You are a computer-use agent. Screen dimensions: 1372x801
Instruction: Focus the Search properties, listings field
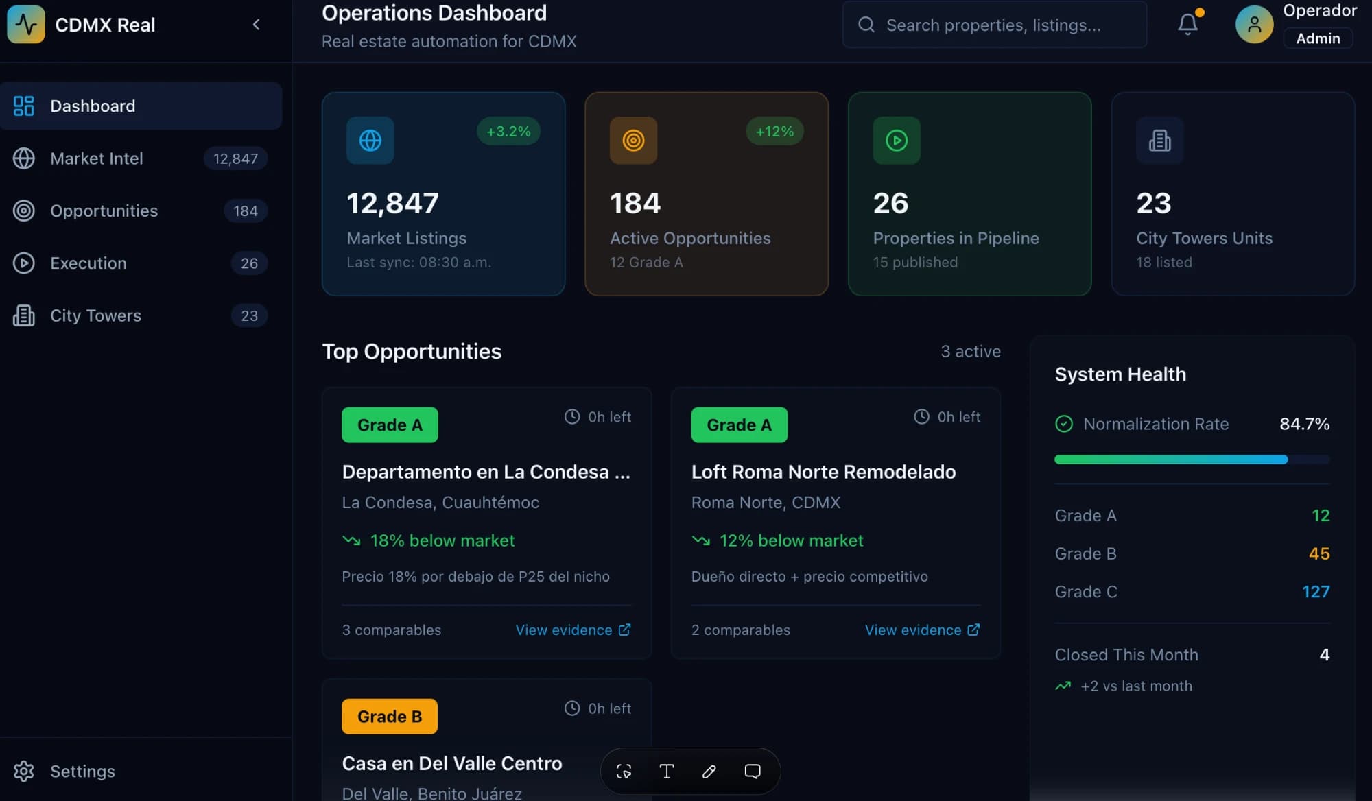coord(994,25)
